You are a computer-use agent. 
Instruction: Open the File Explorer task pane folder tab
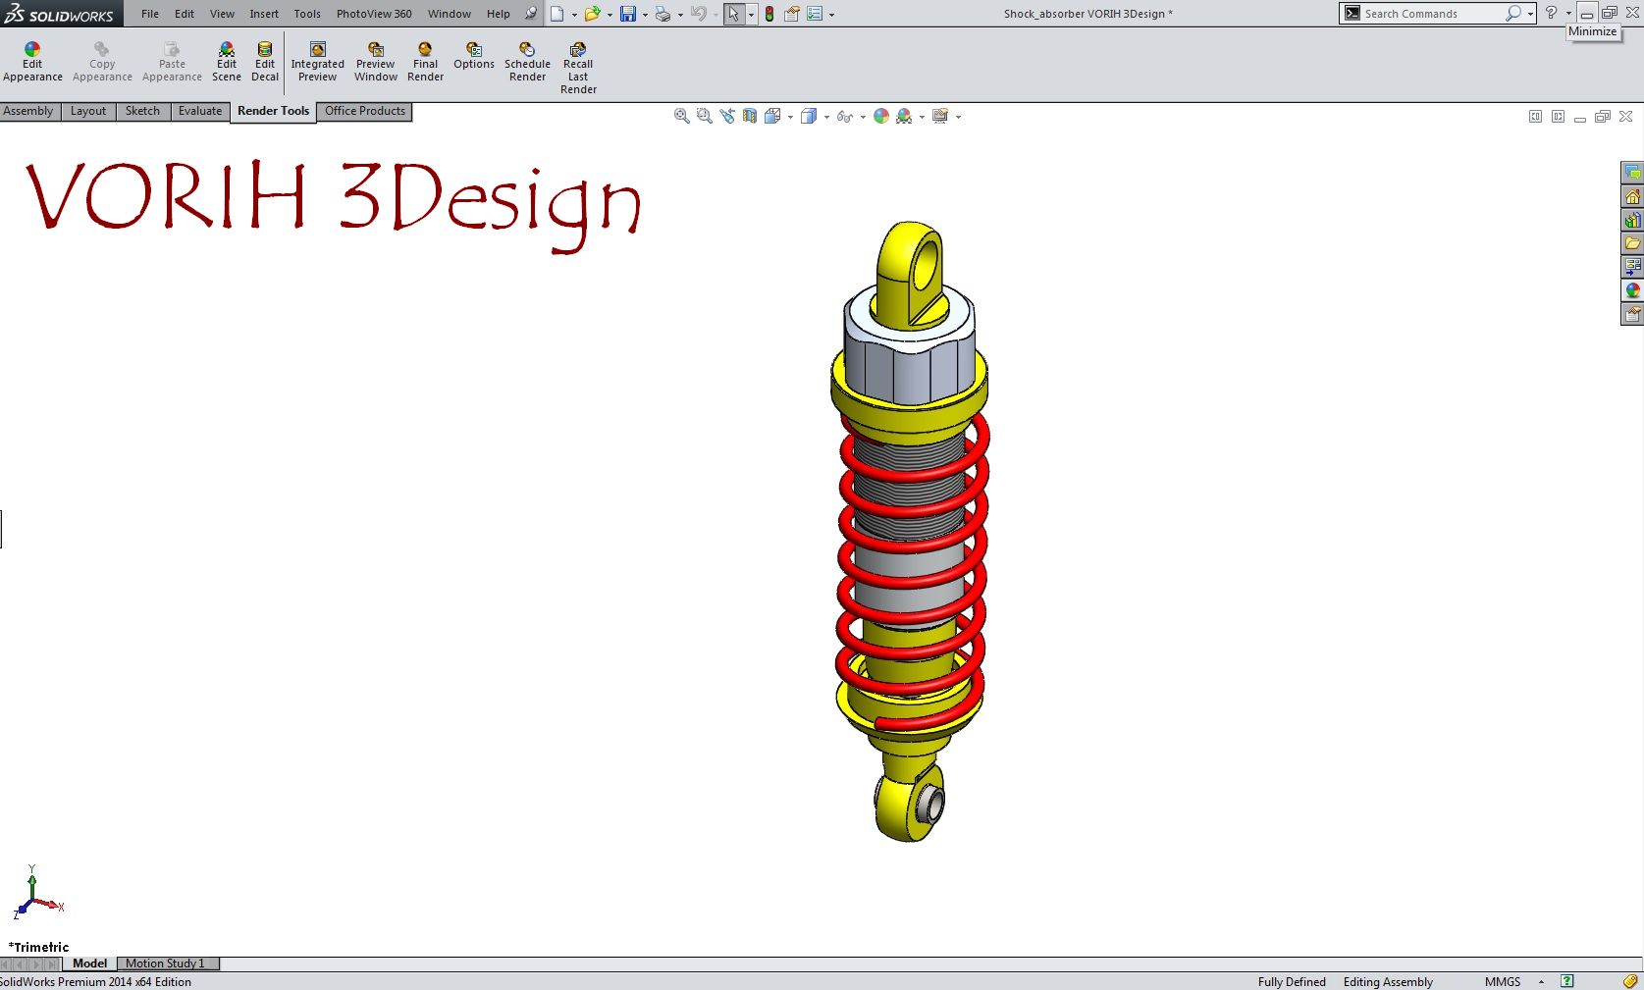(1632, 243)
